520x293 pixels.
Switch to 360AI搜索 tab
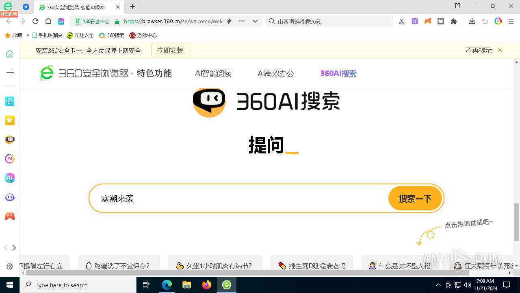pos(338,74)
